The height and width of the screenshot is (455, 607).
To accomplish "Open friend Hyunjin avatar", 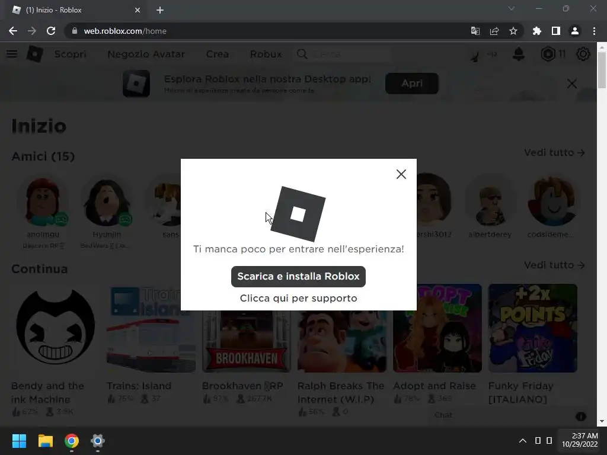I will coord(107,201).
